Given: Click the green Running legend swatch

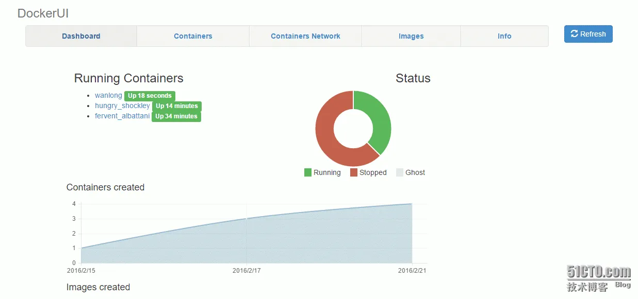Looking at the screenshot, I should [308, 172].
